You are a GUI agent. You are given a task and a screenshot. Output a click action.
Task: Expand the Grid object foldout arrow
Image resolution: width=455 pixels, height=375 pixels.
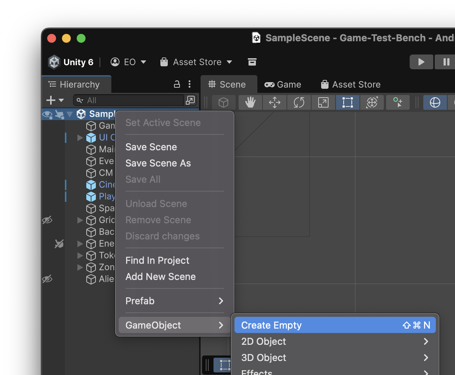point(80,220)
